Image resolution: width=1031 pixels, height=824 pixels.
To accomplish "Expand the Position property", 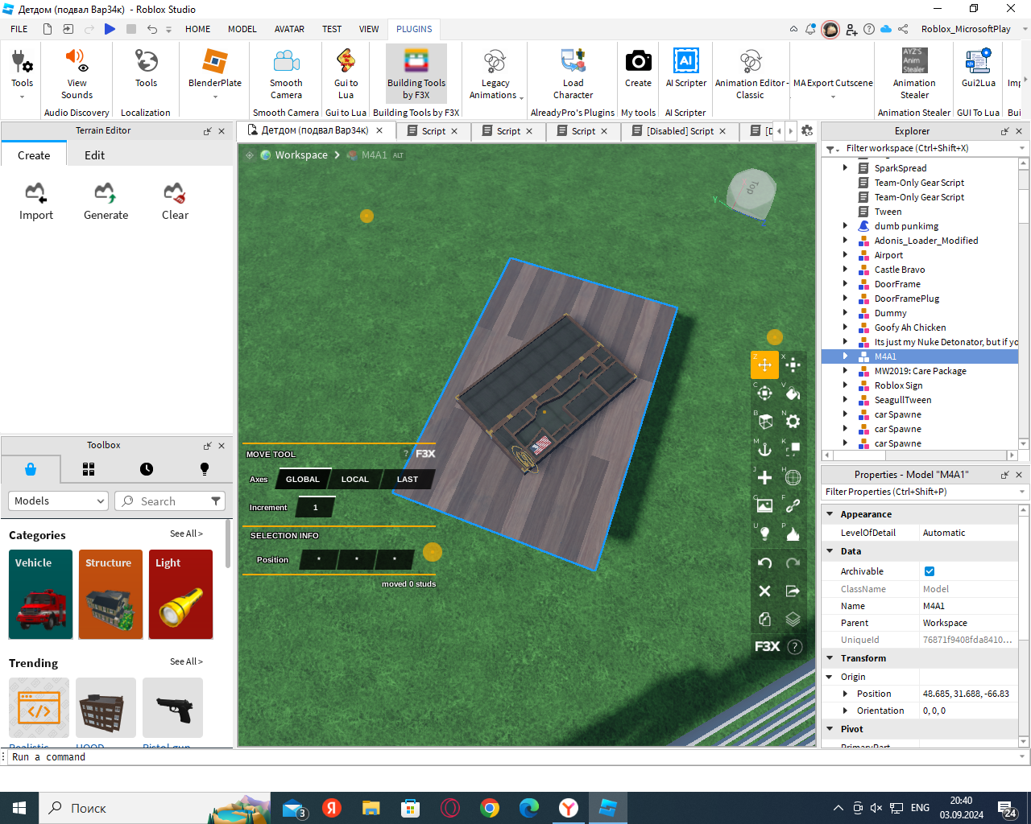I will pos(845,694).
